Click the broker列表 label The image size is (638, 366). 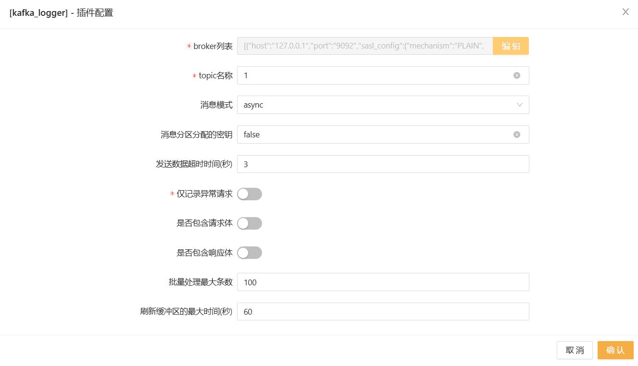tap(213, 46)
